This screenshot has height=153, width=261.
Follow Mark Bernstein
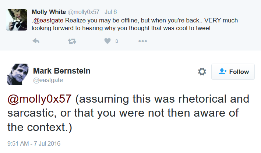[233, 72]
